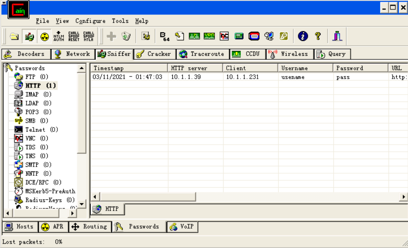
Task: Select Telnet (0) in passwords tree
Action: click(41, 130)
